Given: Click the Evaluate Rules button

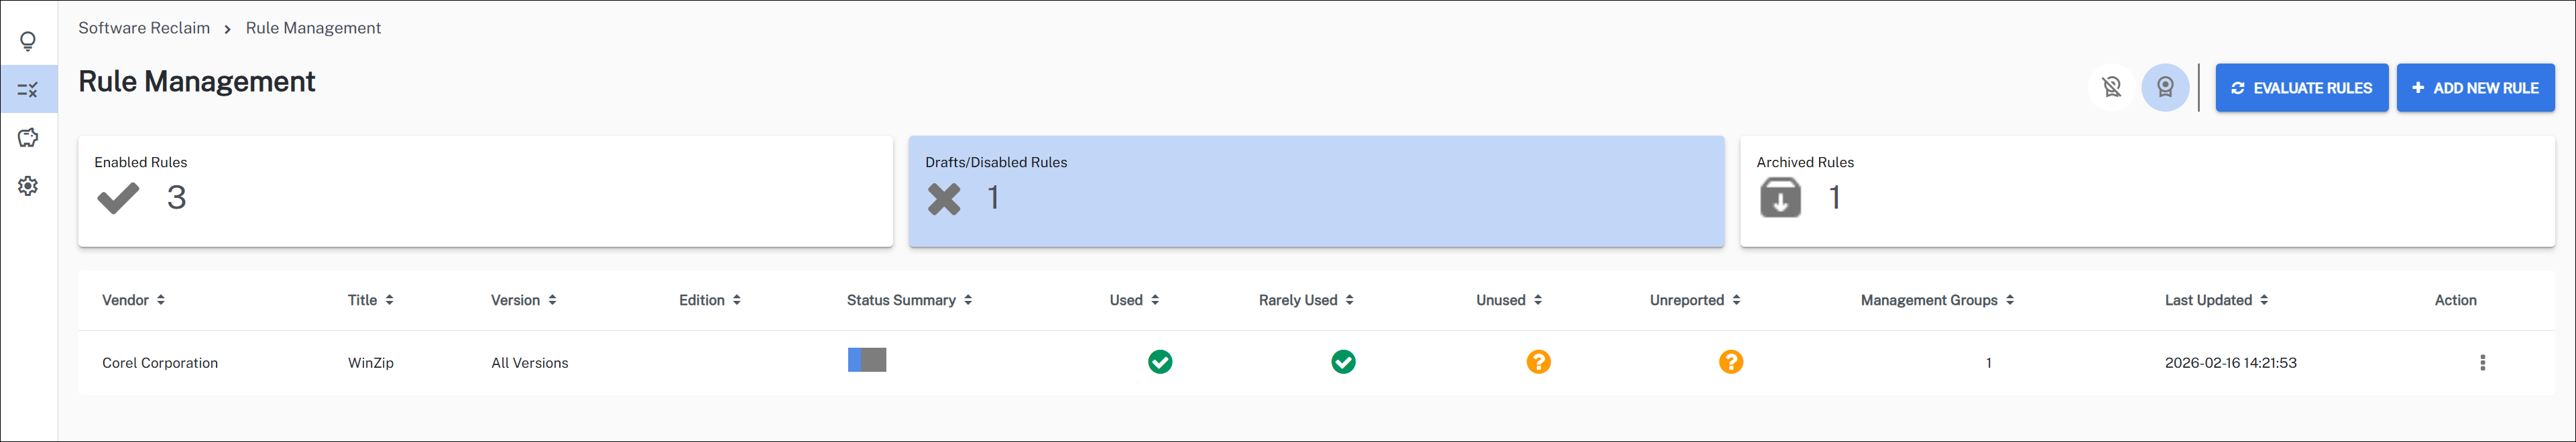Looking at the screenshot, I should pyautogui.click(x=2301, y=88).
